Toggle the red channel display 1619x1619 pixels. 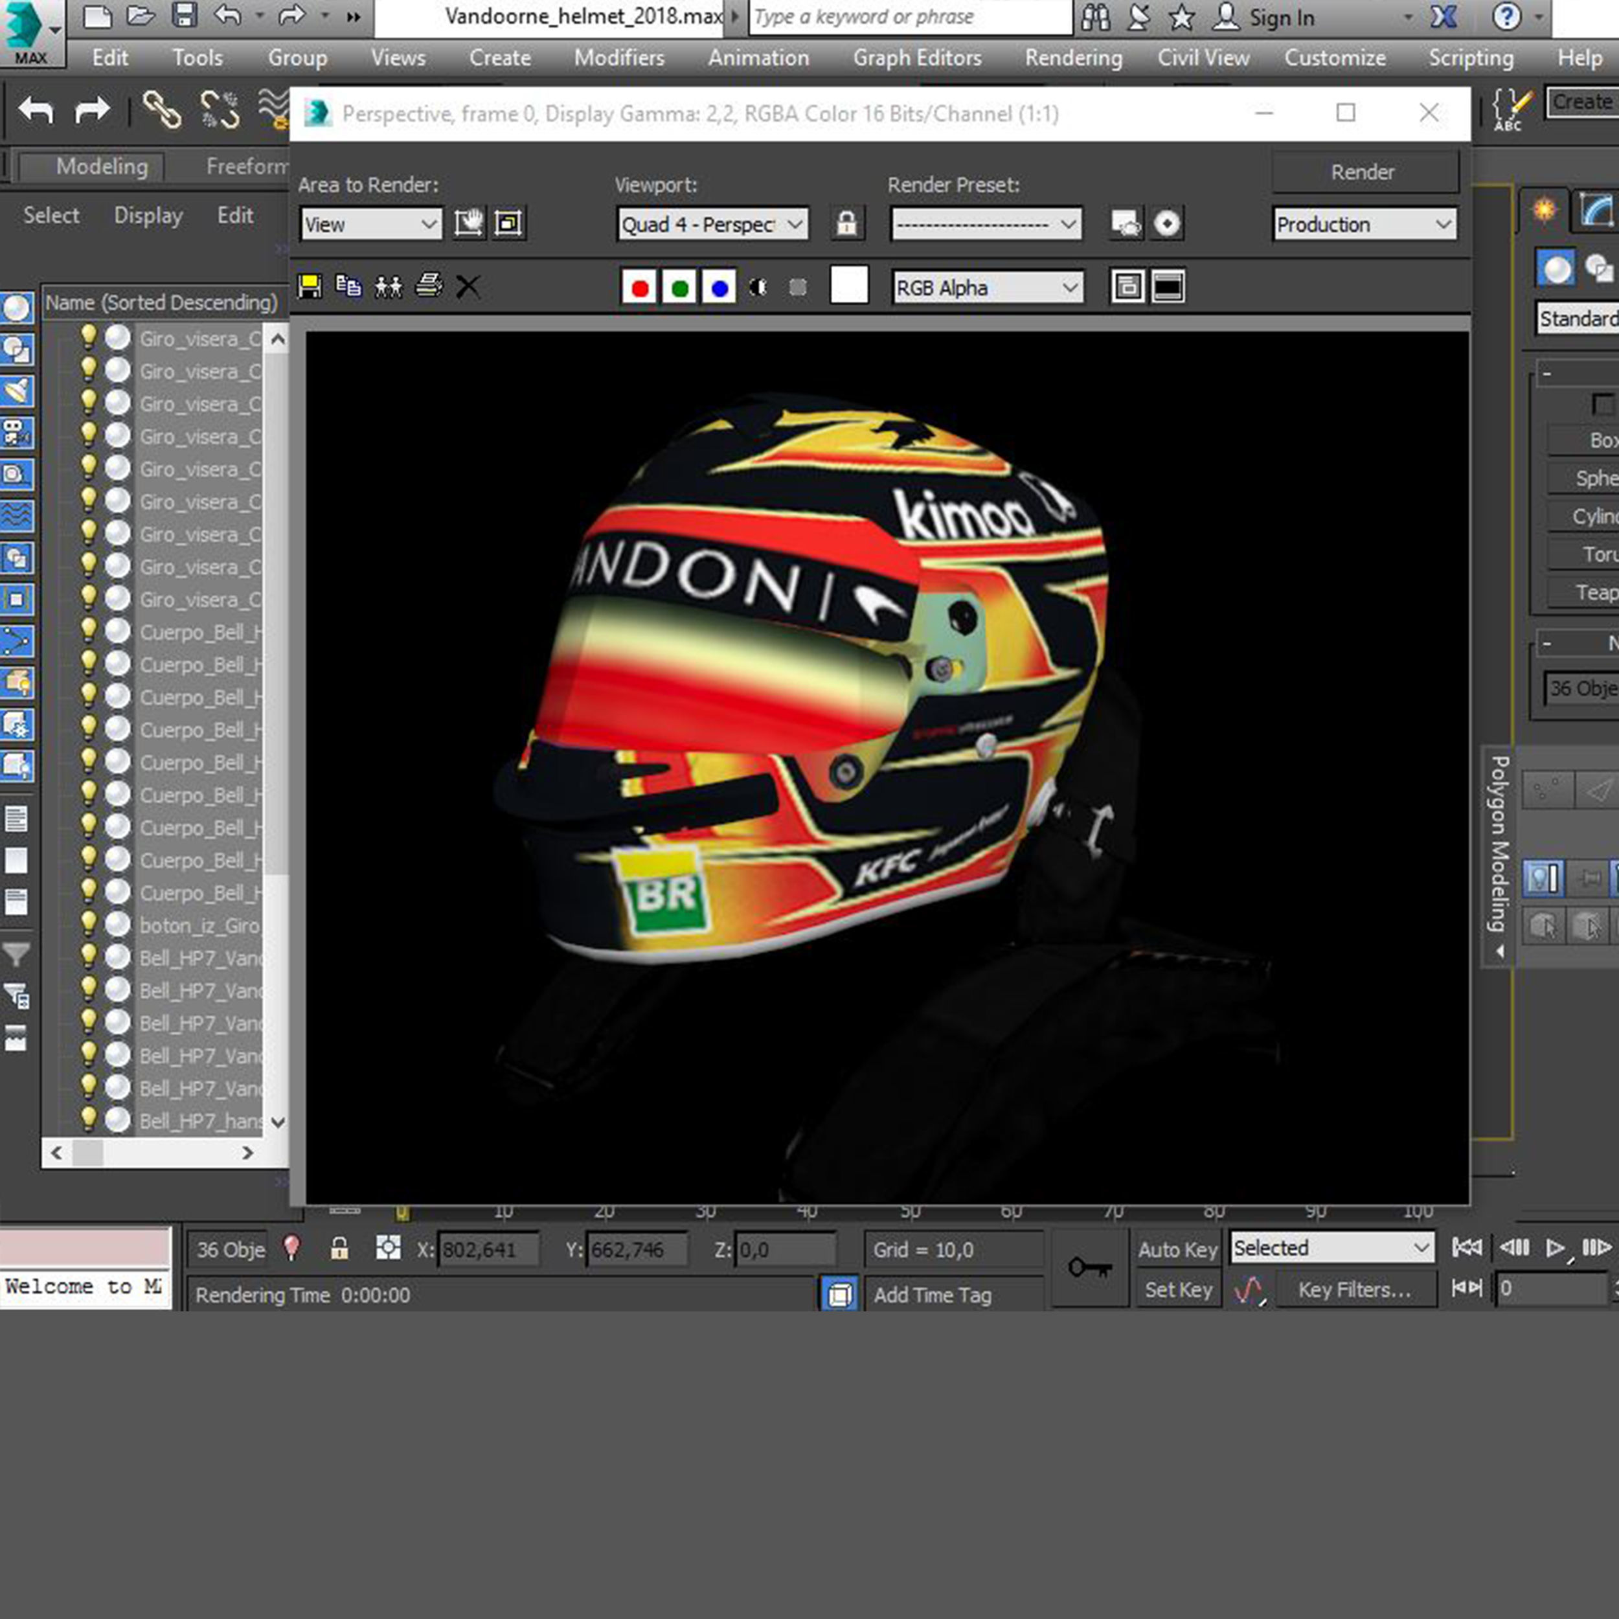pyautogui.click(x=639, y=288)
